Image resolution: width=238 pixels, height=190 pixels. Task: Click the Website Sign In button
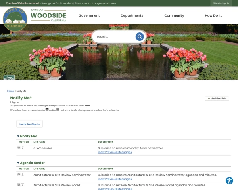click(221, 3)
